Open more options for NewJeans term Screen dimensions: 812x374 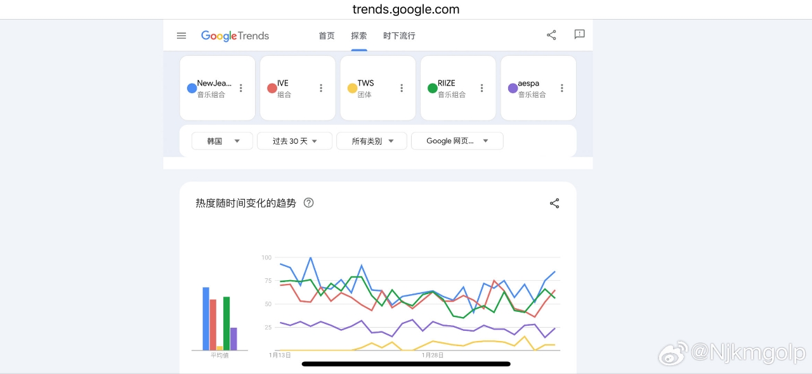(241, 88)
